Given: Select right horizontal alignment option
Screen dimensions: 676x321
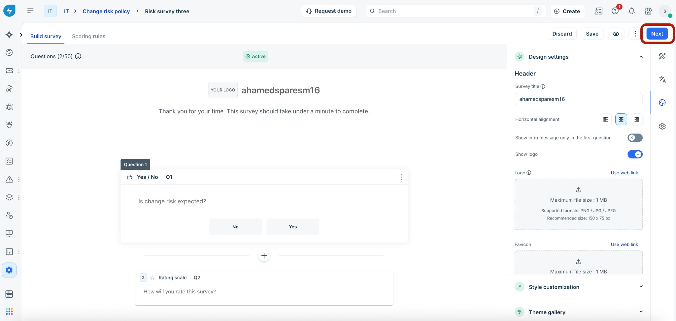Looking at the screenshot, I should (x=636, y=119).
